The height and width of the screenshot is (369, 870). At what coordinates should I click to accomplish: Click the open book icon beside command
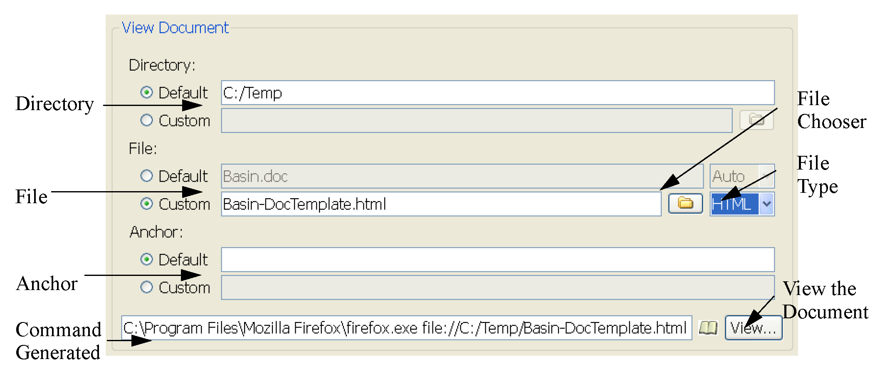click(x=708, y=328)
